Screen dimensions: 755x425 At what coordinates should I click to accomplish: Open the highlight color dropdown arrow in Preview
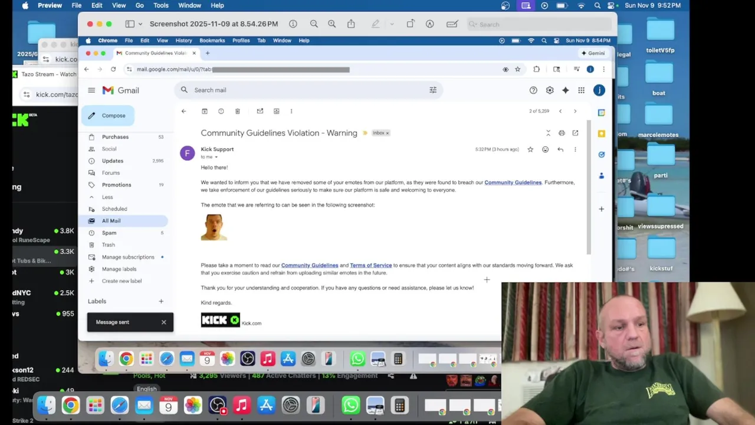coord(392,24)
